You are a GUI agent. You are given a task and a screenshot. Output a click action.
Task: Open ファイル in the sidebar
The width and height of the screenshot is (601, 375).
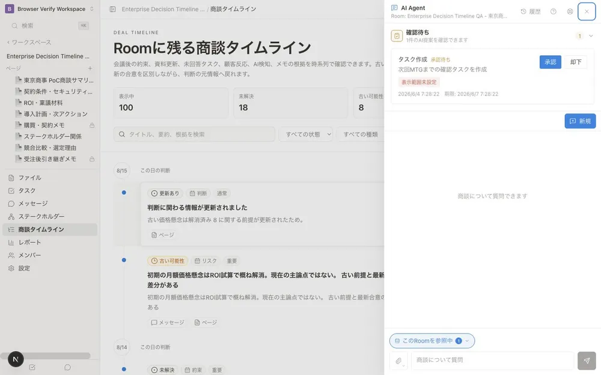point(50,178)
